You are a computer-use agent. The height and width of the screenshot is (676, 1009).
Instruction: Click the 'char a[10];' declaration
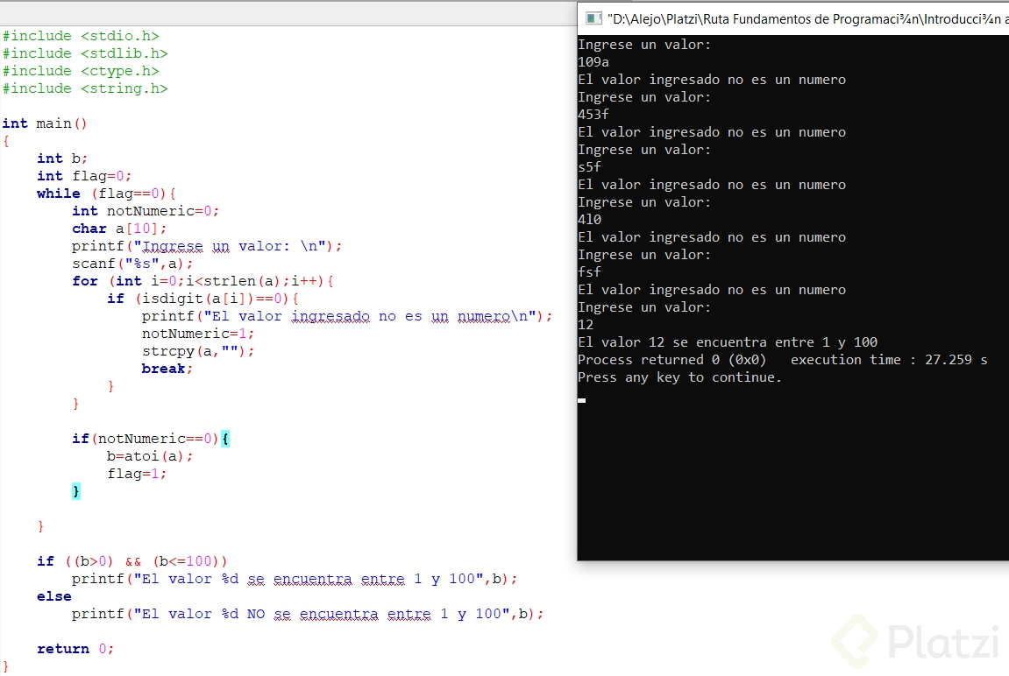(119, 229)
